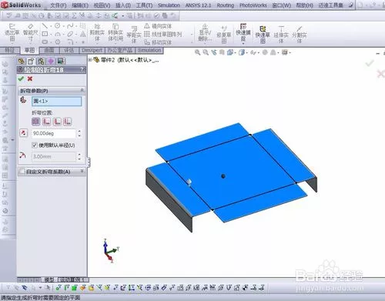Select the Line sketch tool
The height and width of the screenshot is (301, 385).
tap(45, 25)
